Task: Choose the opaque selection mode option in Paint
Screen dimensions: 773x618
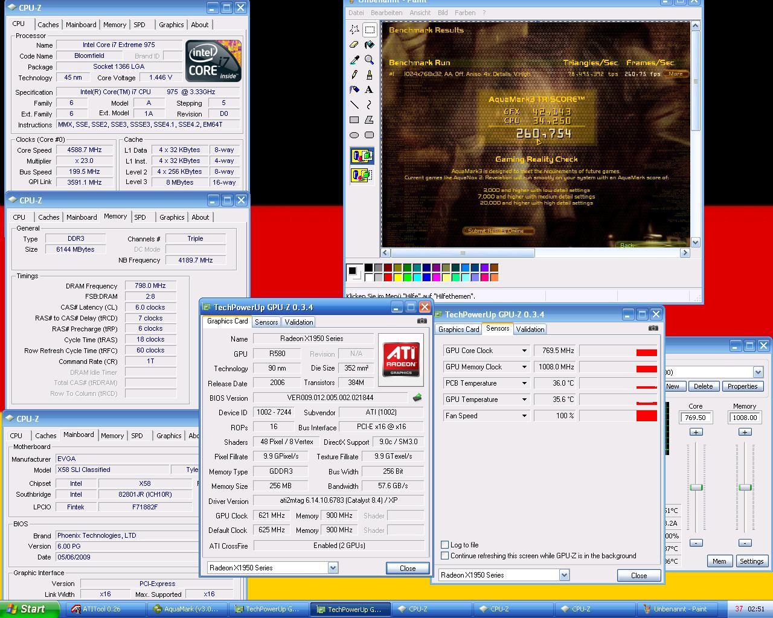Action: click(362, 156)
